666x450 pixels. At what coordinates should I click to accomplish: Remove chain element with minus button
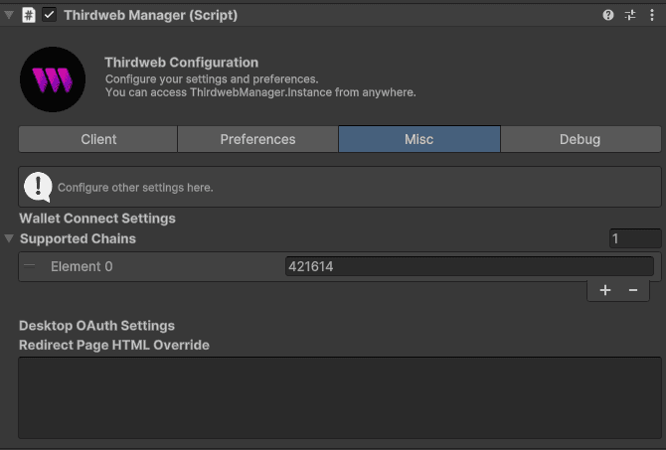632,290
